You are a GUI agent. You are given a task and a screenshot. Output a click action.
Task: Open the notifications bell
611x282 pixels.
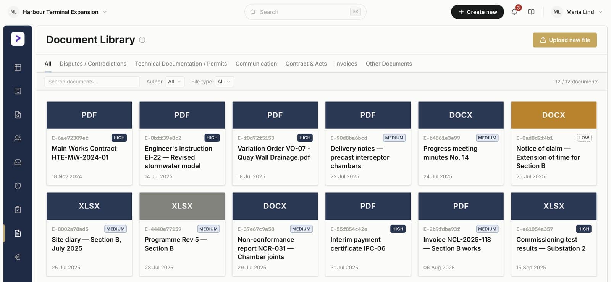click(x=514, y=12)
